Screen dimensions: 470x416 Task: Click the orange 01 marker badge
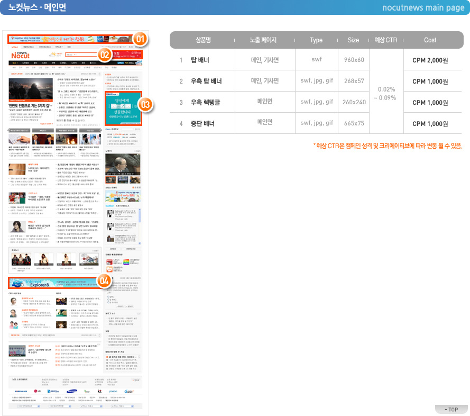point(140,39)
